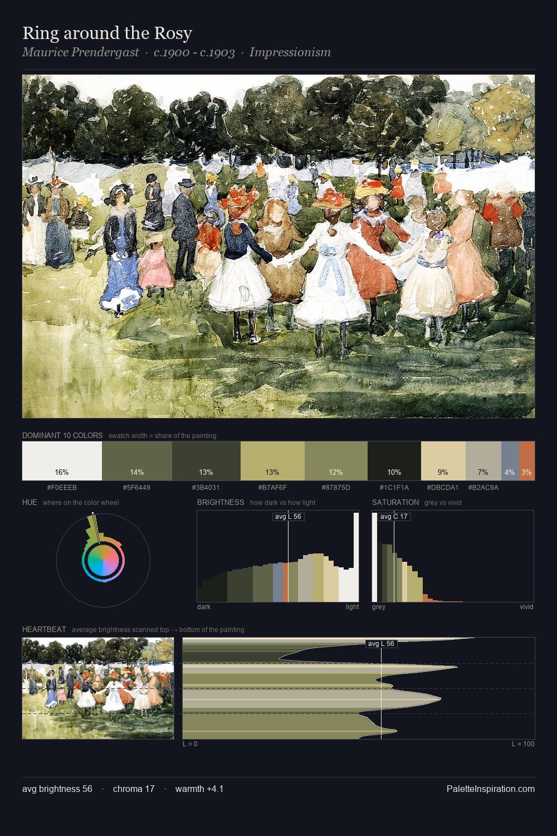Click the "DOMINANT 10 COLORS" heading
This screenshot has width=557, height=836.
pos(62,435)
